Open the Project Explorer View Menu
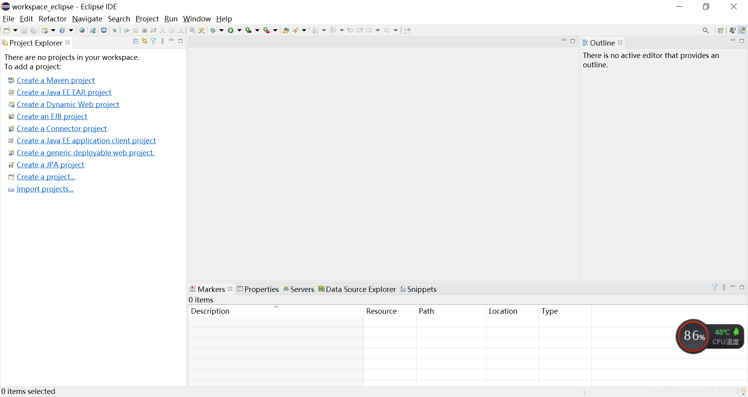Image resolution: width=748 pixels, height=397 pixels. (162, 41)
